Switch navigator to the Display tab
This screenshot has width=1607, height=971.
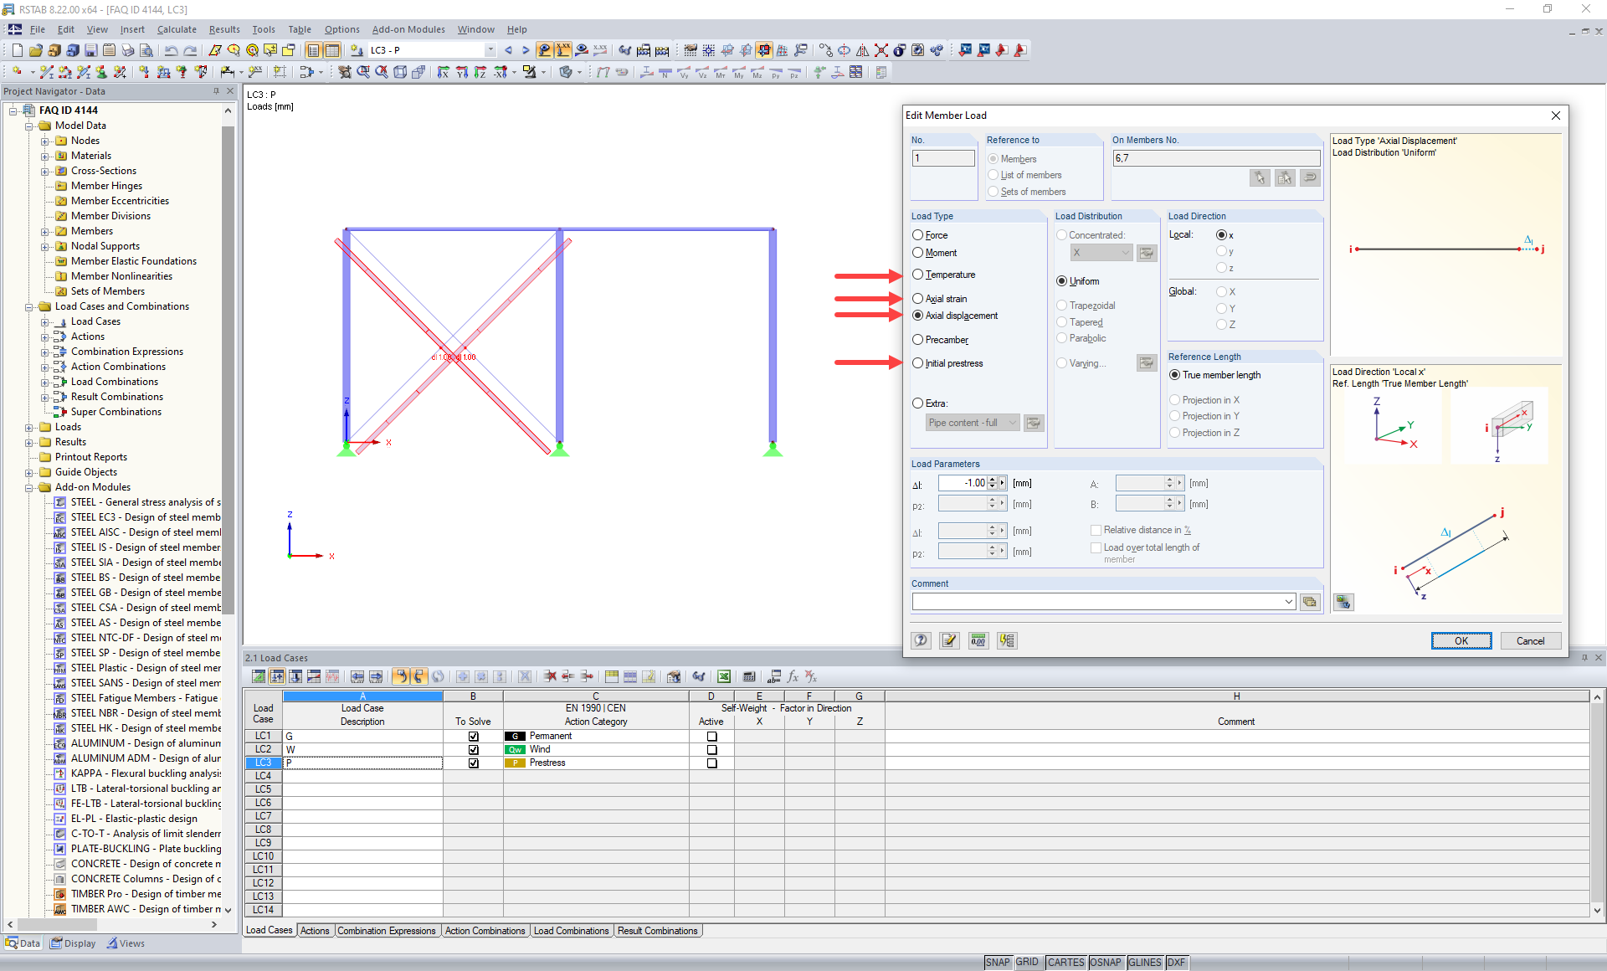point(73,943)
